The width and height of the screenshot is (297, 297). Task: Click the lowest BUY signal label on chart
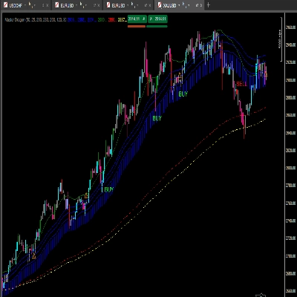[108, 189]
